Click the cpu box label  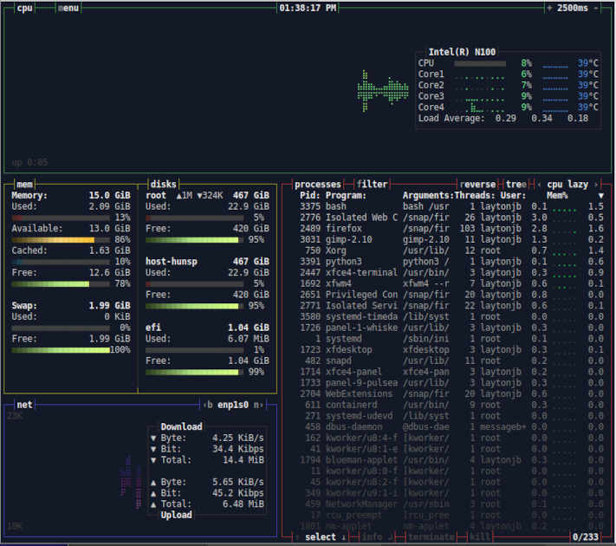(24, 8)
